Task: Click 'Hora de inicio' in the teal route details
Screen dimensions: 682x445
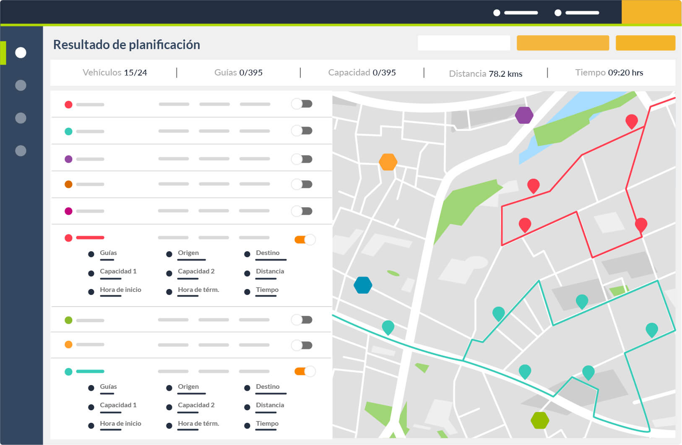Action: point(120,424)
